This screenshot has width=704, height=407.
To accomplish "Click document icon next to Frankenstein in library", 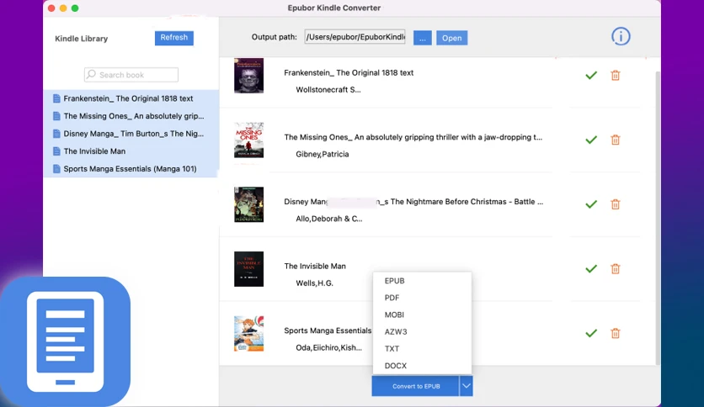I will pyautogui.click(x=56, y=98).
